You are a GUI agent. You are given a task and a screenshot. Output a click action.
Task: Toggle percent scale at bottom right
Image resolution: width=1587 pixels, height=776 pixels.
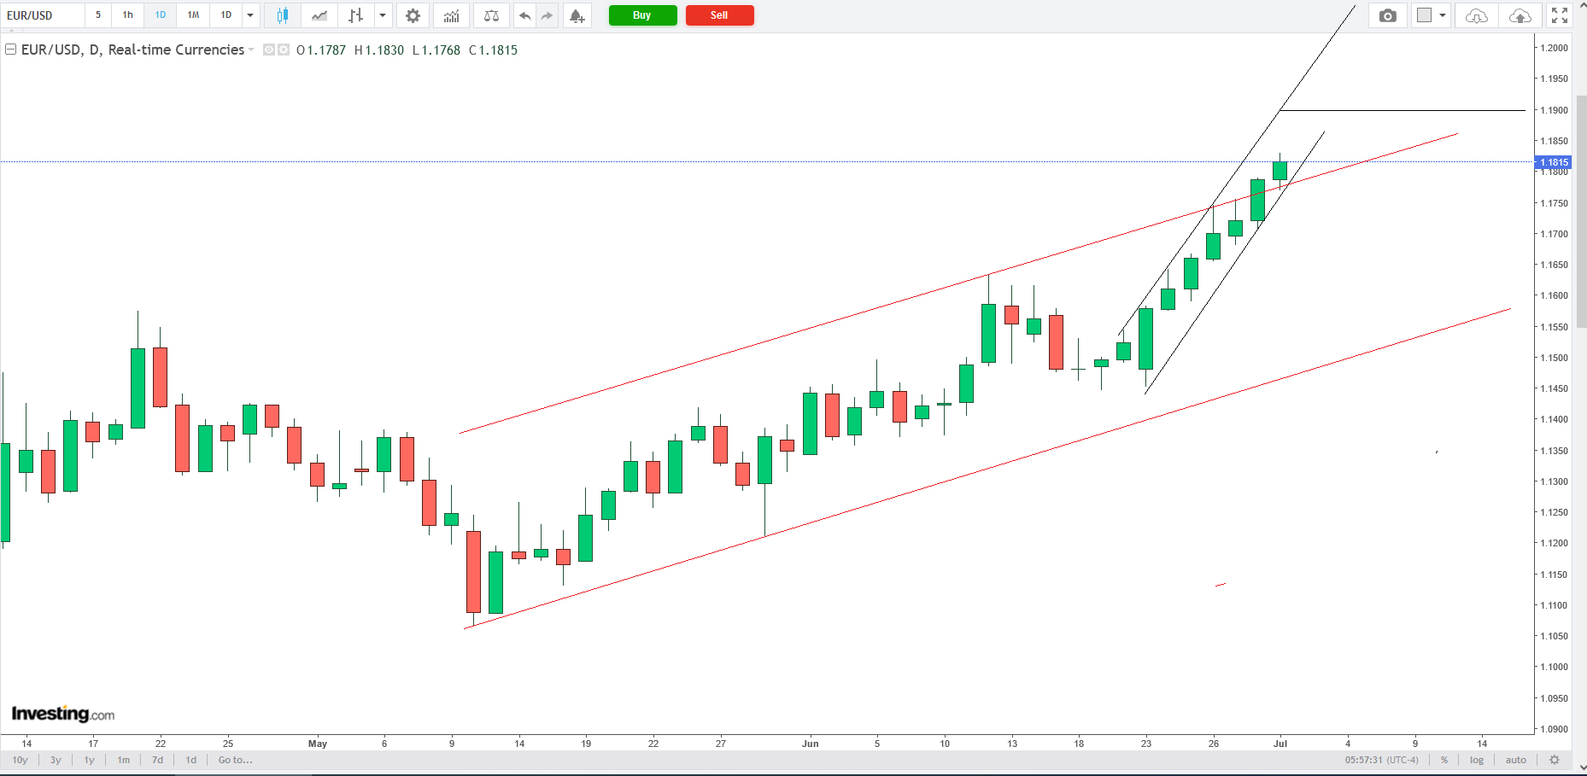click(x=1444, y=760)
